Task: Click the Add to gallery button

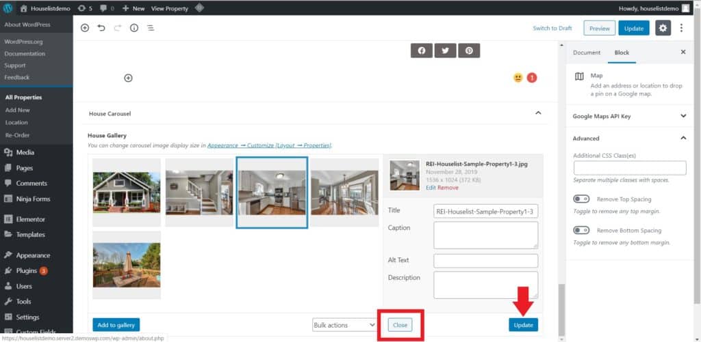Action: pos(116,325)
